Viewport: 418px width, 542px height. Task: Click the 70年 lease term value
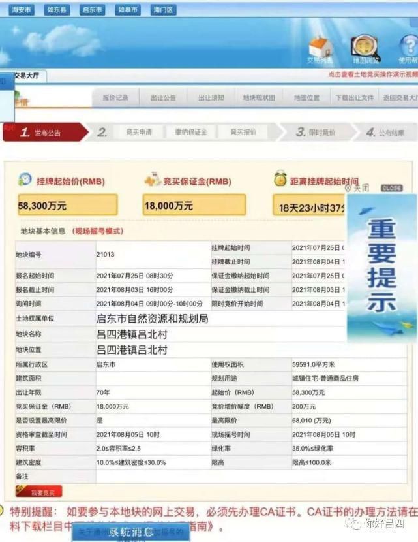(x=103, y=392)
